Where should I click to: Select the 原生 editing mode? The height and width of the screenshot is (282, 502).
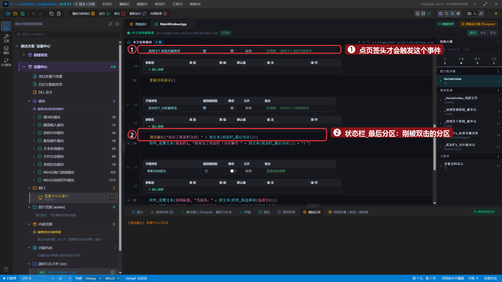point(493,33)
